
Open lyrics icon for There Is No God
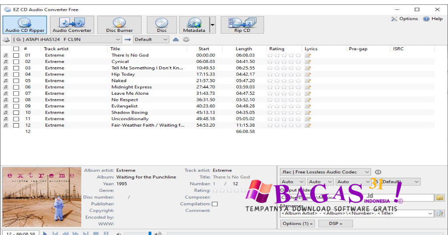pyautogui.click(x=308, y=55)
